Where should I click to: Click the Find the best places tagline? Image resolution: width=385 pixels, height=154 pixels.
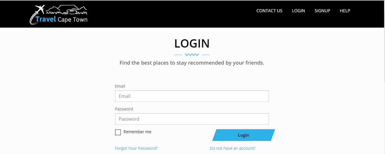(192, 63)
